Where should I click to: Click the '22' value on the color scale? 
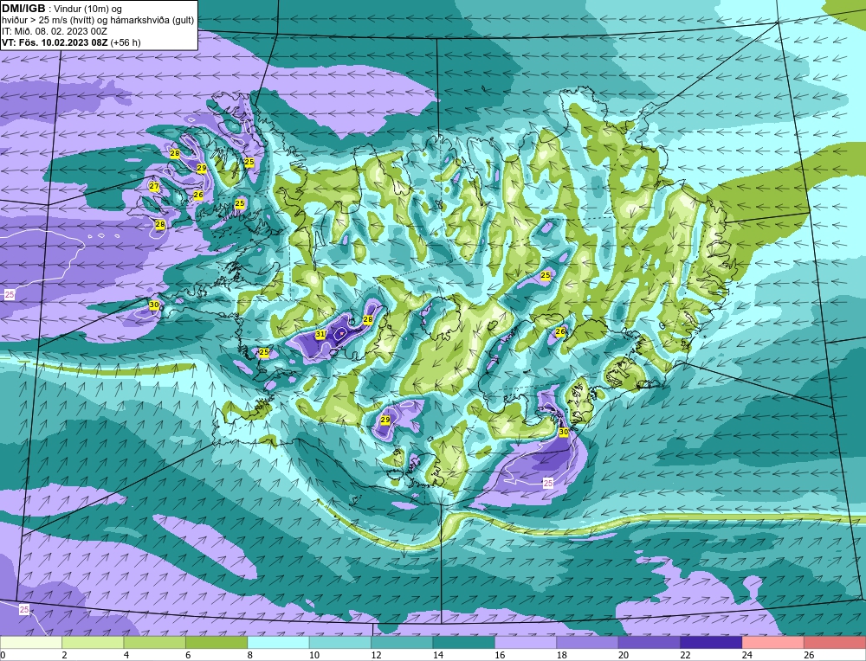[x=685, y=656]
